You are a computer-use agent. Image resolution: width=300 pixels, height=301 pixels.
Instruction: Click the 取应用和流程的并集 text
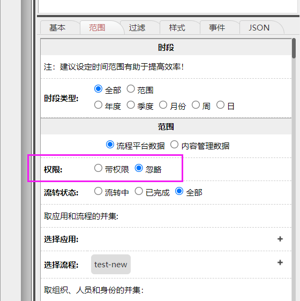click(81, 216)
